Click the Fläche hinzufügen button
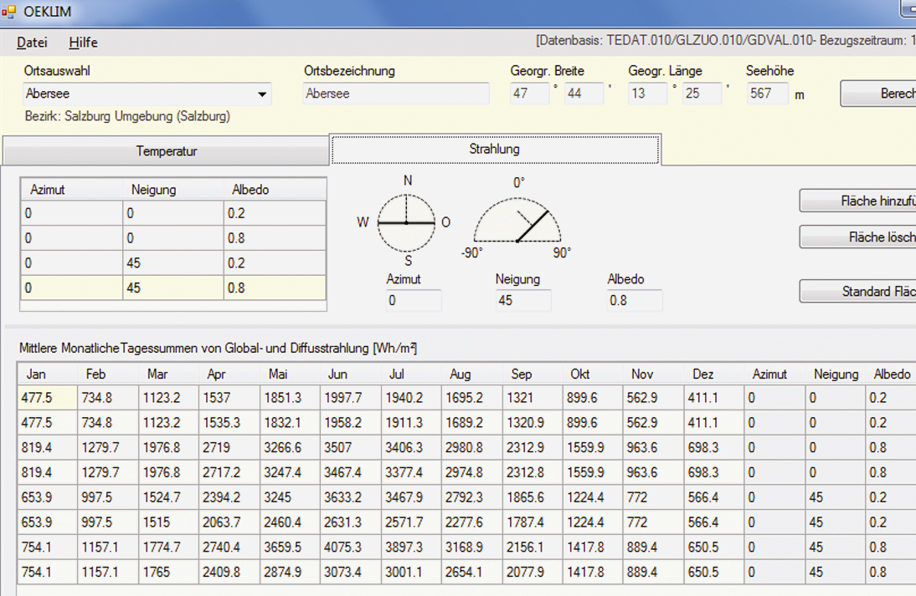The image size is (916, 596). [857, 201]
